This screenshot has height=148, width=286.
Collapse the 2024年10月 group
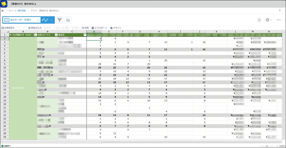pyautogui.click(x=10, y=88)
